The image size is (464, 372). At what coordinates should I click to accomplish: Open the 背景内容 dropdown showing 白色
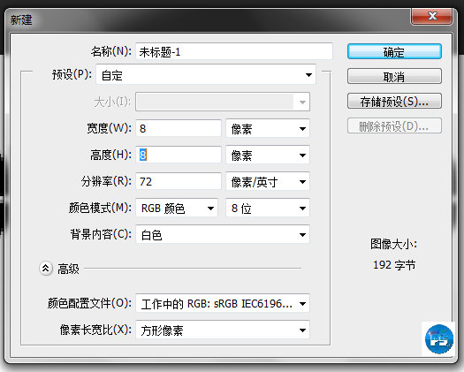coord(223,234)
